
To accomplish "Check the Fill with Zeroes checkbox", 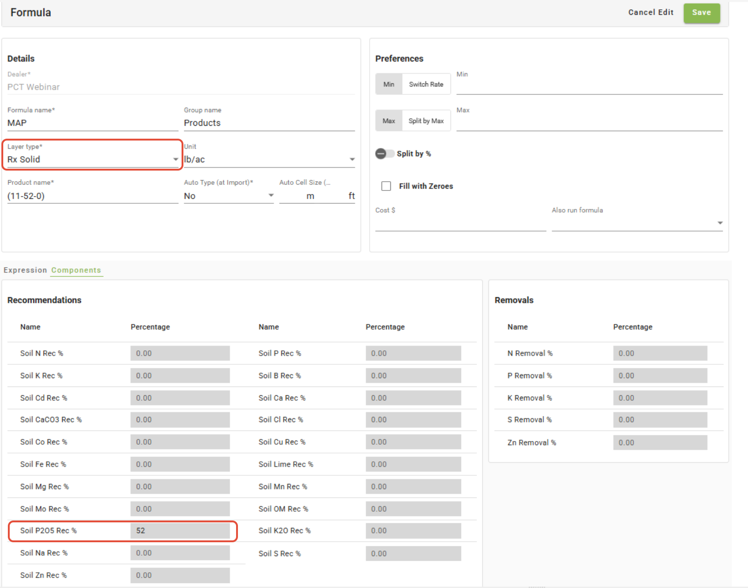I will point(386,186).
